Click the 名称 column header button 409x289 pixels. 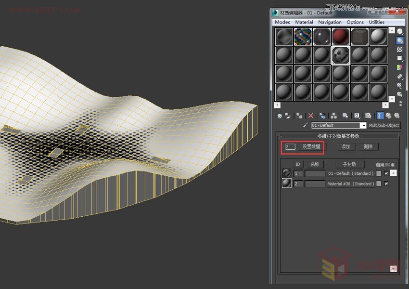click(315, 164)
